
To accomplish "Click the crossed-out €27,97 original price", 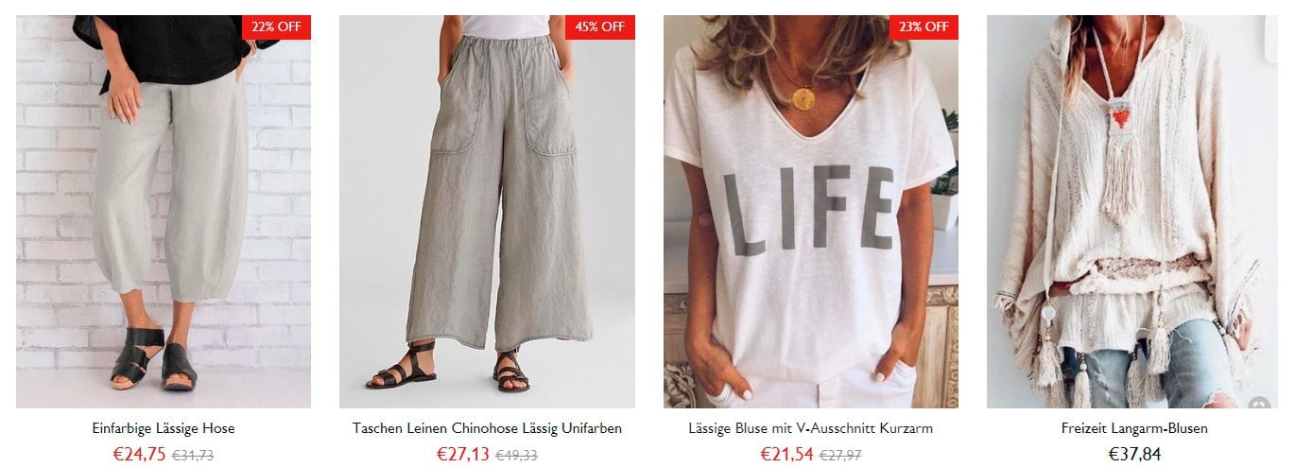I will [x=840, y=456].
